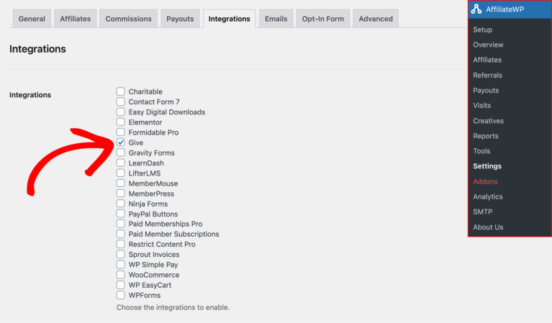The width and height of the screenshot is (552, 323).
Task: Uncheck the Give integration checkbox
Action: [121, 142]
